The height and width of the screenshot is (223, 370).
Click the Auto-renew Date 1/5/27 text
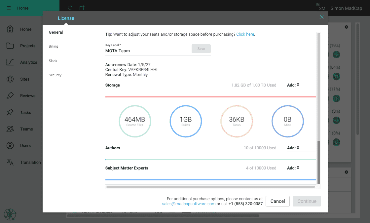pyautogui.click(x=128, y=65)
